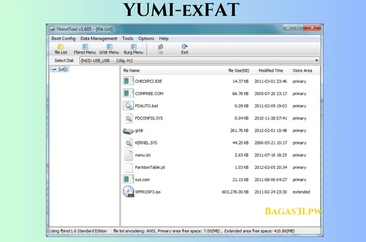This screenshot has width=366, height=242.
Task: Click the KERNEL.SYS file icon
Action: tap(128, 143)
